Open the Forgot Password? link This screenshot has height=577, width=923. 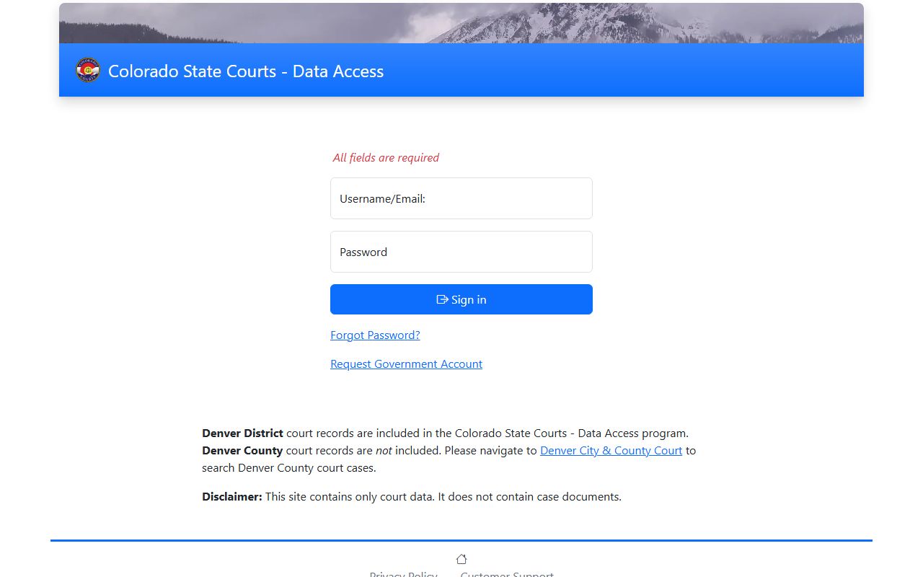tap(375, 335)
